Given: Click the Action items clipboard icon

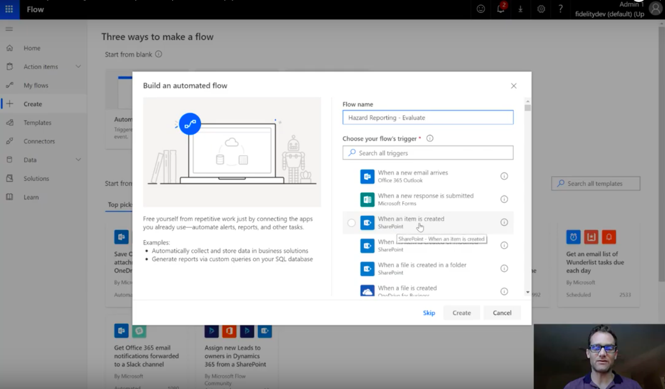Looking at the screenshot, I should [x=9, y=67].
